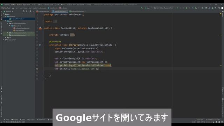This screenshot has width=224, height=126.
Task: Open the Layout Inspector button
Action: (x=213, y=120)
